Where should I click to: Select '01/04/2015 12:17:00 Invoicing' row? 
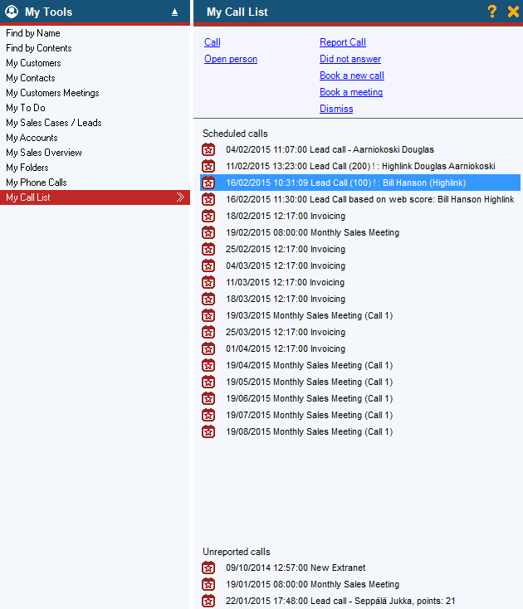pyautogui.click(x=286, y=348)
